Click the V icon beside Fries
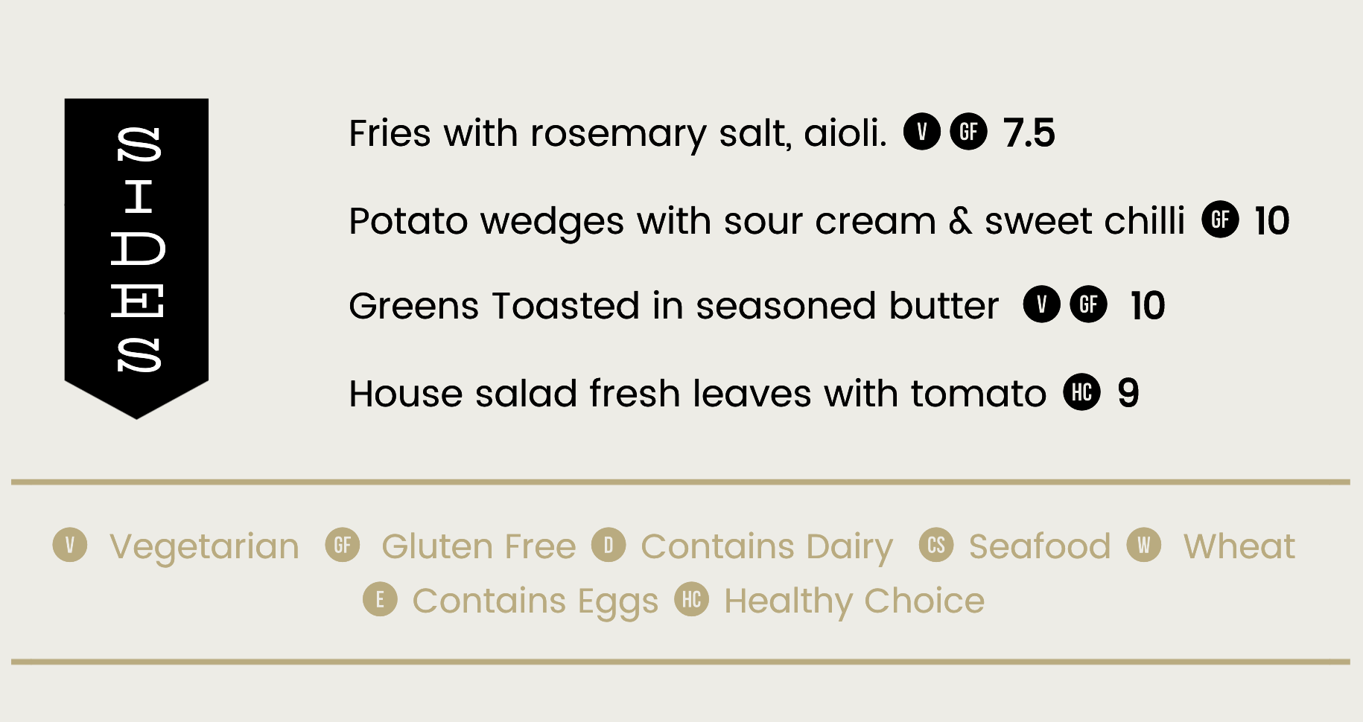Viewport: 1363px width, 722px height. click(922, 132)
